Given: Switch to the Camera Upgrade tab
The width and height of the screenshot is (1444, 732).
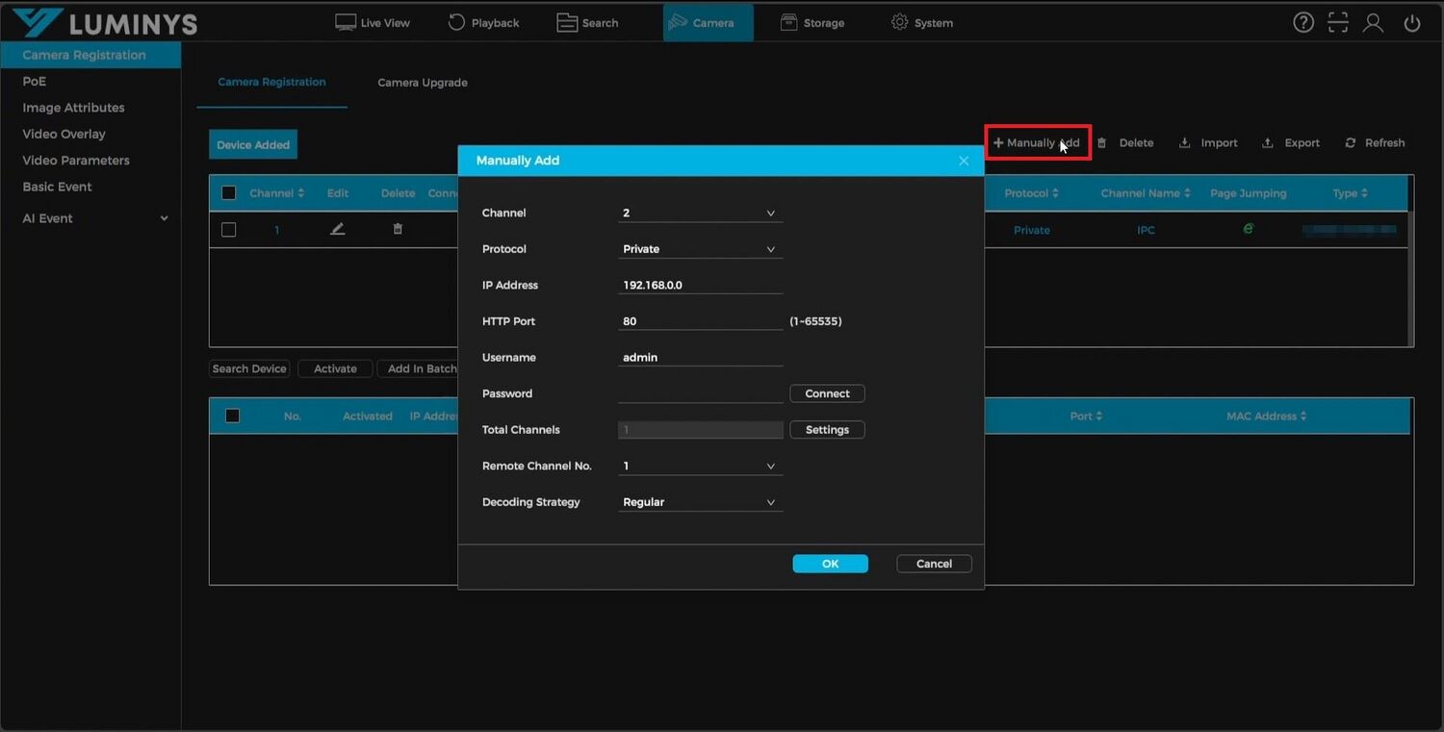Looking at the screenshot, I should coord(422,82).
